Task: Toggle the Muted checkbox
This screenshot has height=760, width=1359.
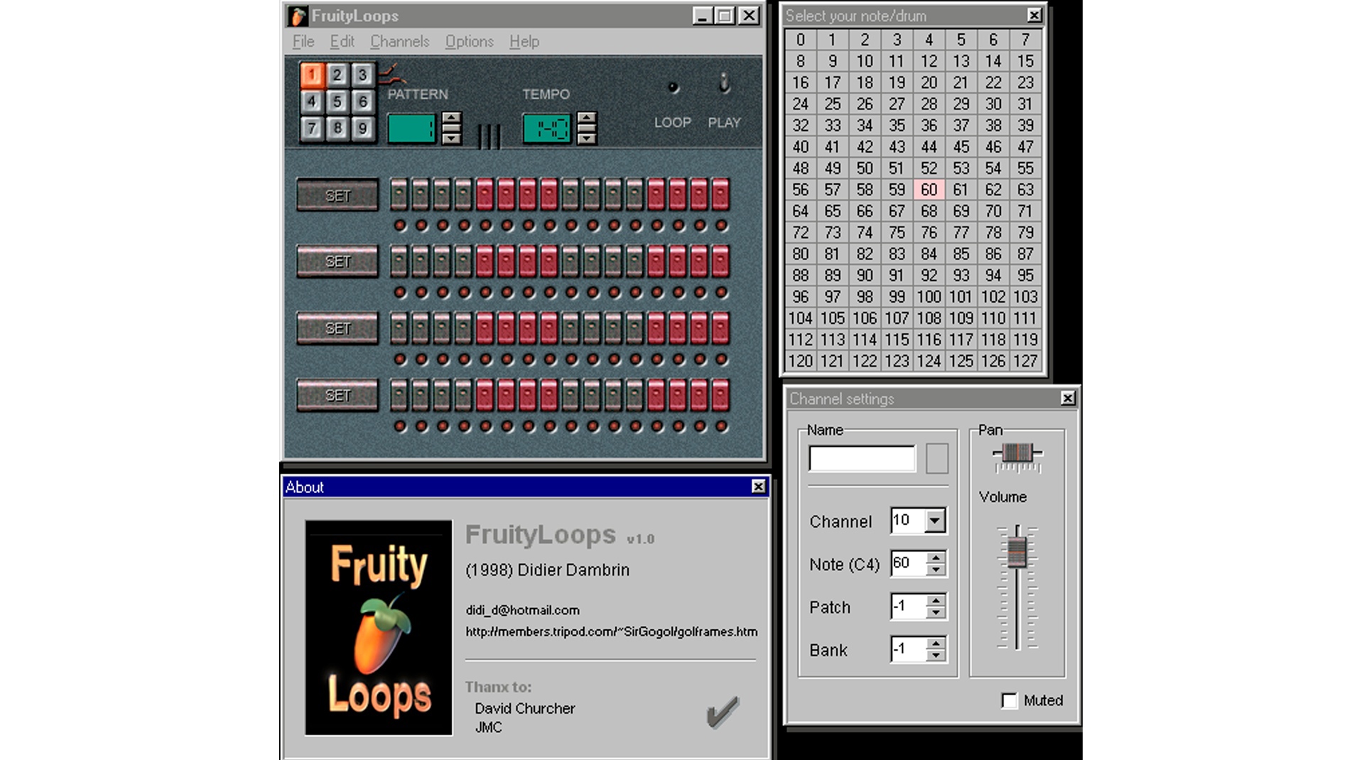Action: pyautogui.click(x=1009, y=700)
